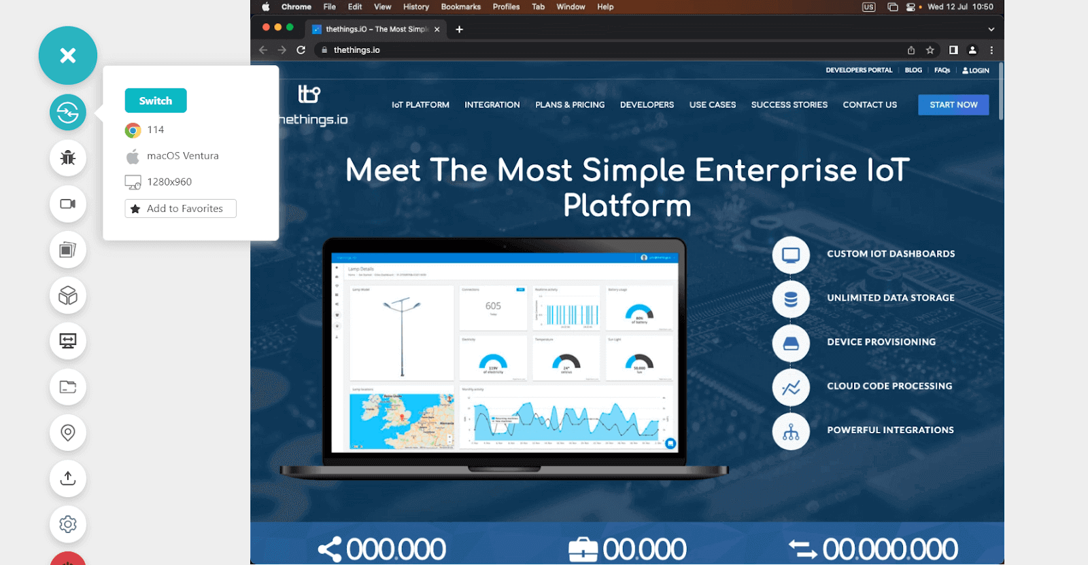Open the Edit menu
Image resolution: width=1088 pixels, height=565 pixels.
pyautogui.click(x=355, y=7)
